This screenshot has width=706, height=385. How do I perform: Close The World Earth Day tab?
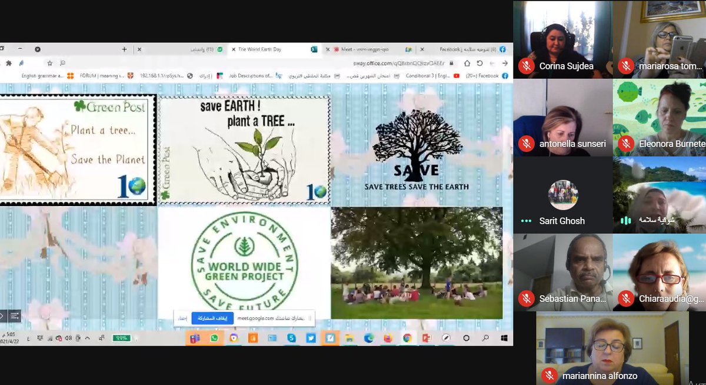[x=234, y=49]
